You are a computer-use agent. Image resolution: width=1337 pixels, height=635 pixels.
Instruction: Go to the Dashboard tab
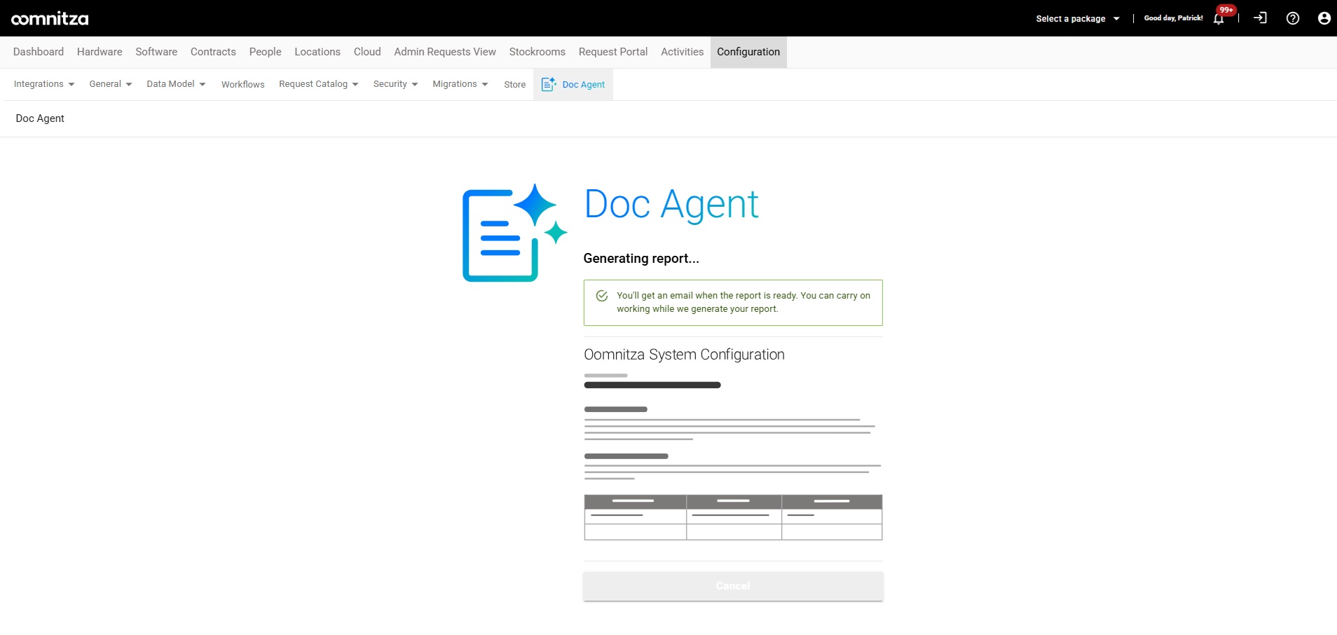click(x=39, y=52)
